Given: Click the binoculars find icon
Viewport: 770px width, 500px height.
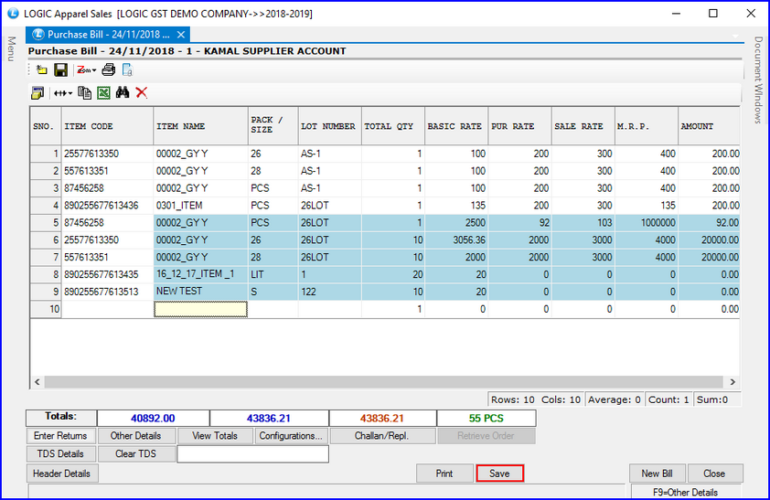Looking at the screenshot, I should (x=123, y=92).
